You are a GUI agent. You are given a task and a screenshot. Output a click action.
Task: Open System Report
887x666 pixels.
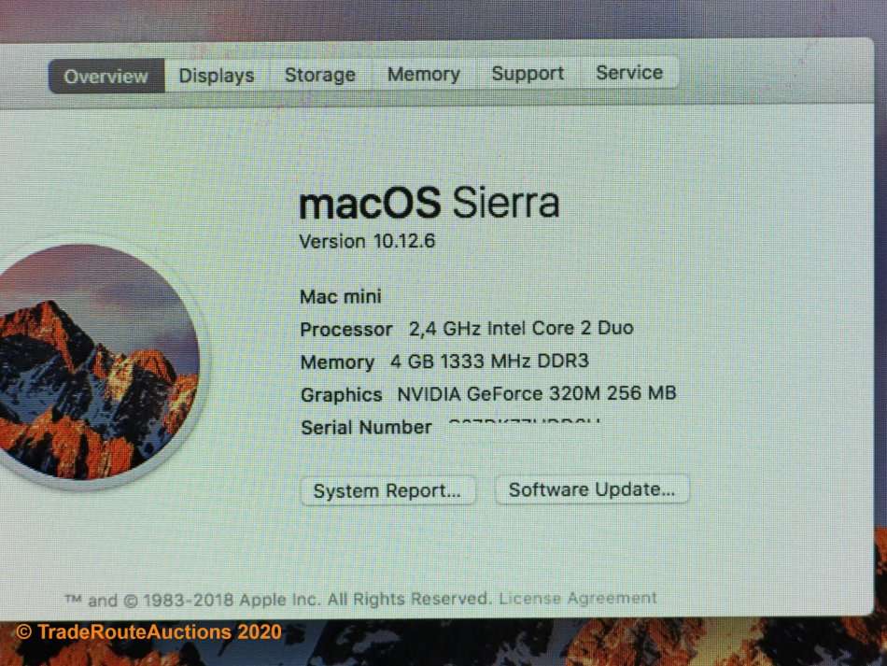(387, 490)
